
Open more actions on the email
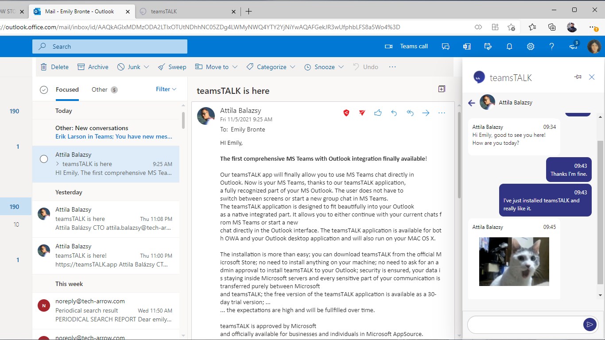[442, 113]
